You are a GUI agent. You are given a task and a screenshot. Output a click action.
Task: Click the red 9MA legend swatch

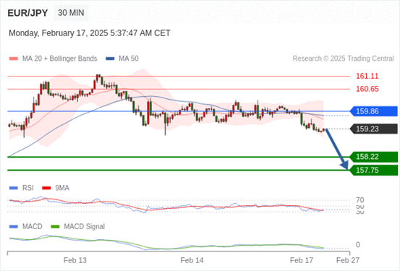pos(46,188)
